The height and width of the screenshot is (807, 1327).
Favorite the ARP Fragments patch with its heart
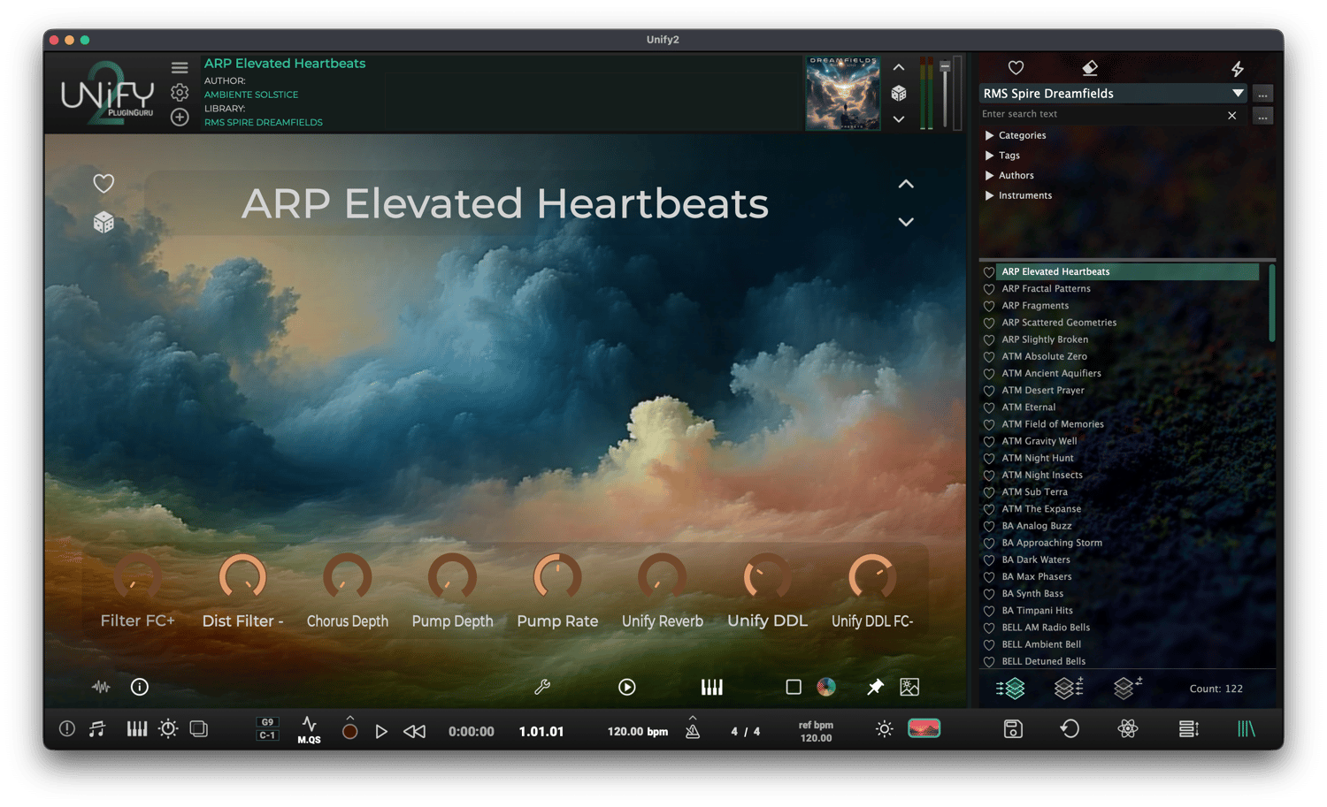[x=989, y=306]
